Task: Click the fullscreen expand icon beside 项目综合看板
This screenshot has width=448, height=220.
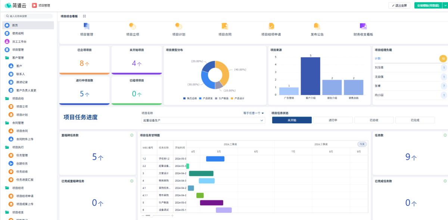Action: pyautogui.click(x=84, y=16)
